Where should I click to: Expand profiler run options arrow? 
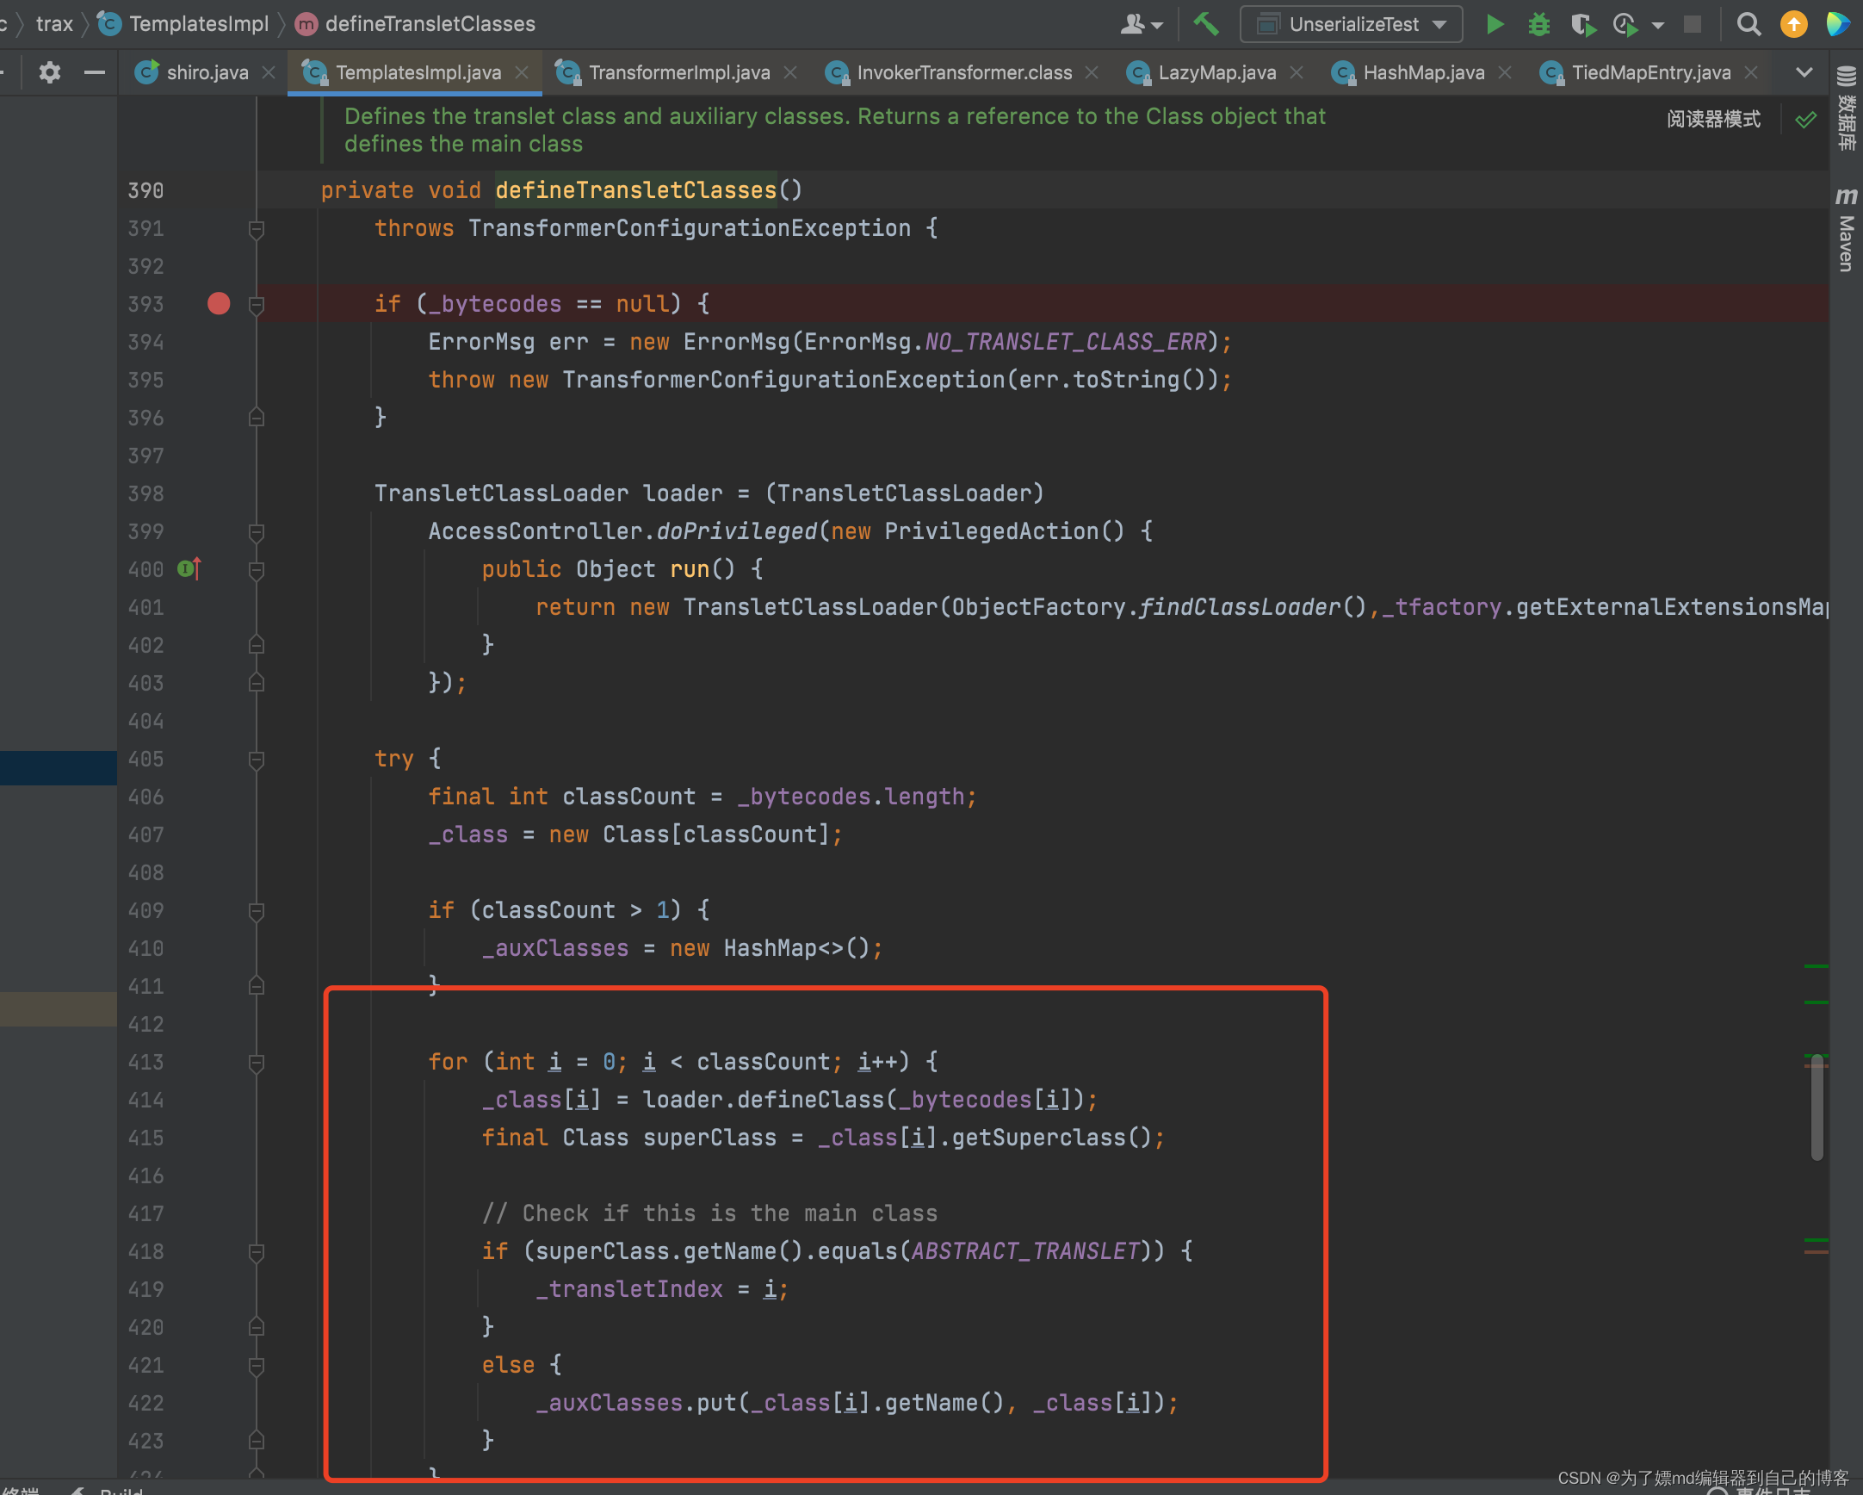click(x=1657, y=25)
